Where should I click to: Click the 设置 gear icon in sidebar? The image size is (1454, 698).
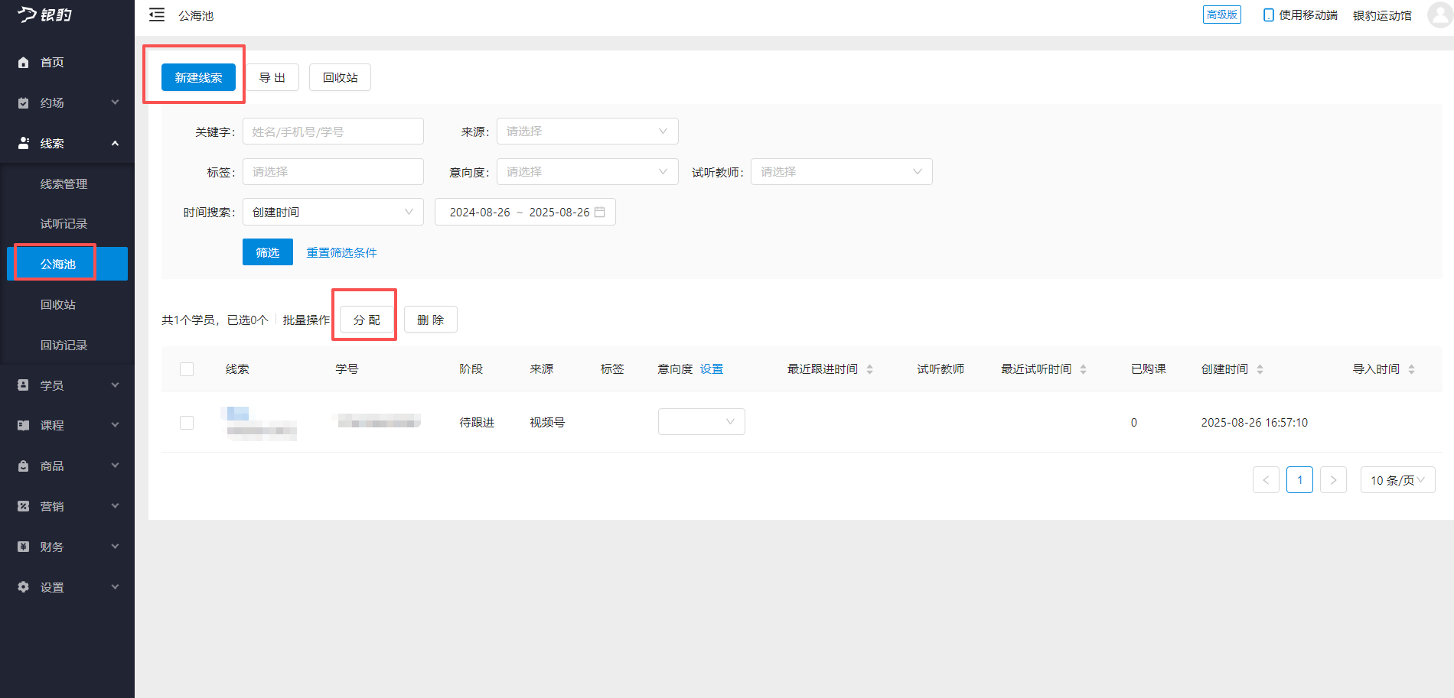(23, 586)
